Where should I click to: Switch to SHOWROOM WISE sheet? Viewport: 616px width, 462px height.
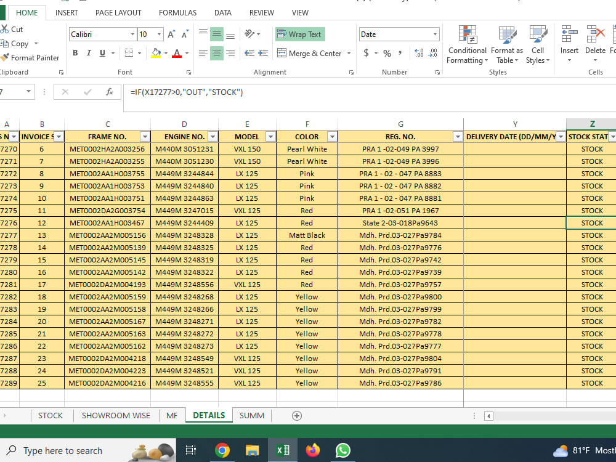click(x=116, y=416)
